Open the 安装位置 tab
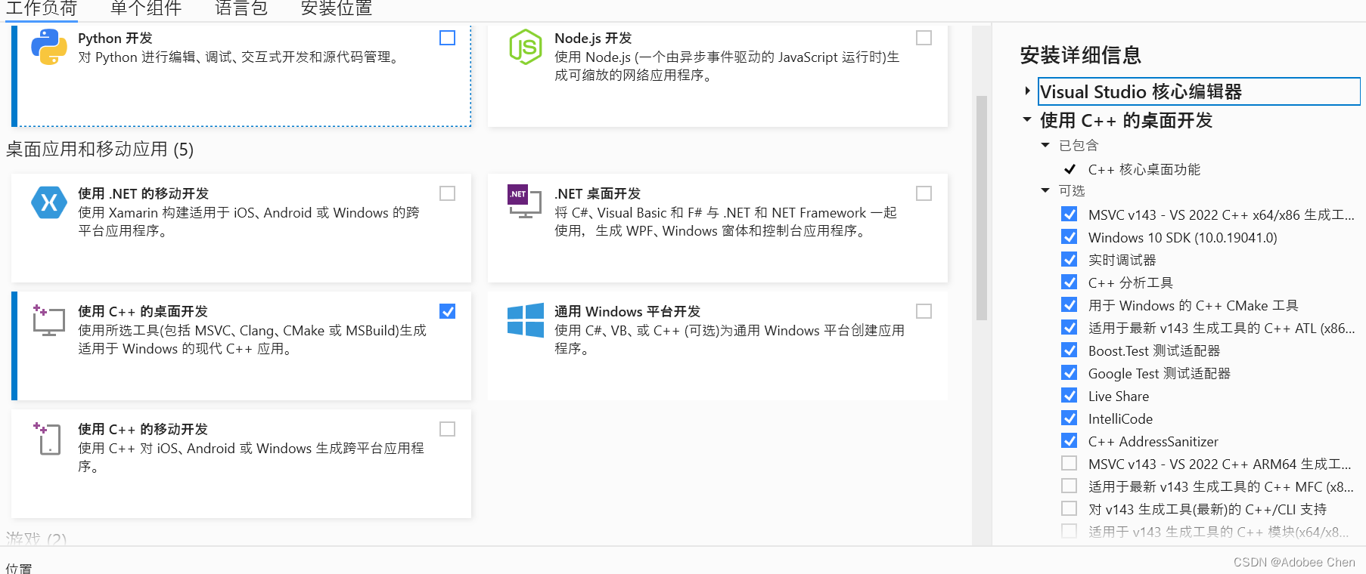 [x=337, y=9]
